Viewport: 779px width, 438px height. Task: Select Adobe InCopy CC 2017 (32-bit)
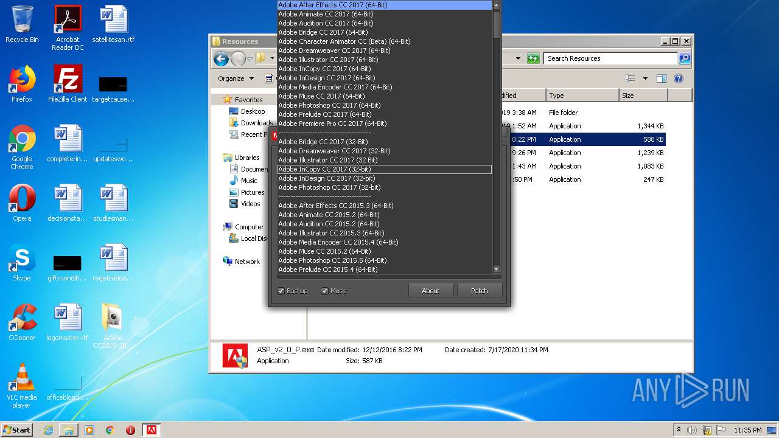click(x=384, y=169)
